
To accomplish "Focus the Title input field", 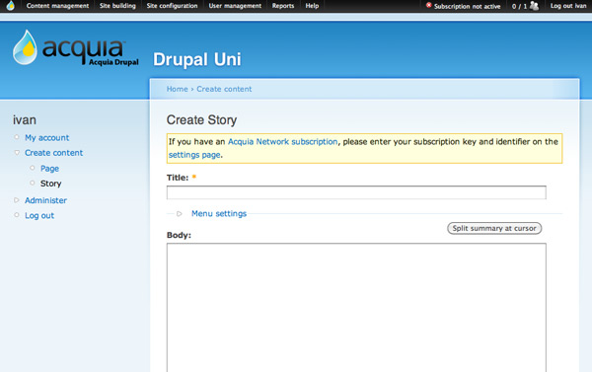I will [356, 192].
